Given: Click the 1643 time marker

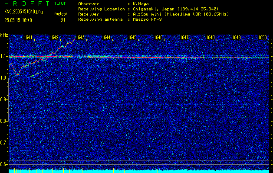Looking at the screenshot, I should [x=80, y=38].
